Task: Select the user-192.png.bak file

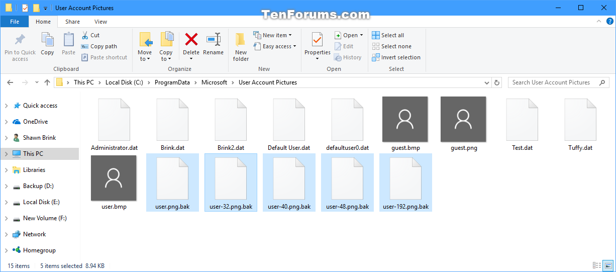Action: [405, 183]
